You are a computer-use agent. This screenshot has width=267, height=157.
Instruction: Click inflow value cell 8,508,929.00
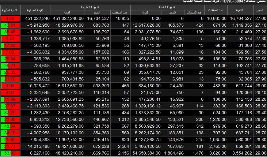146,126
